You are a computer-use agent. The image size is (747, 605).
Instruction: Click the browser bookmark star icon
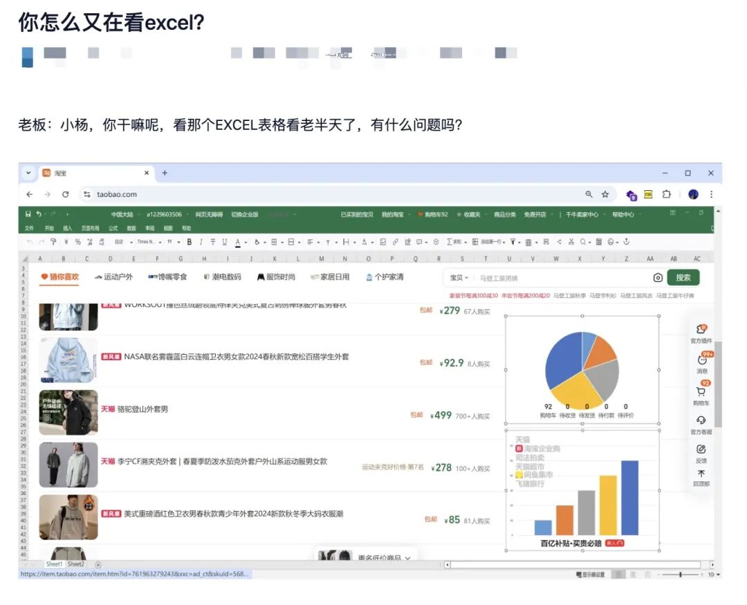pos(605,194)
